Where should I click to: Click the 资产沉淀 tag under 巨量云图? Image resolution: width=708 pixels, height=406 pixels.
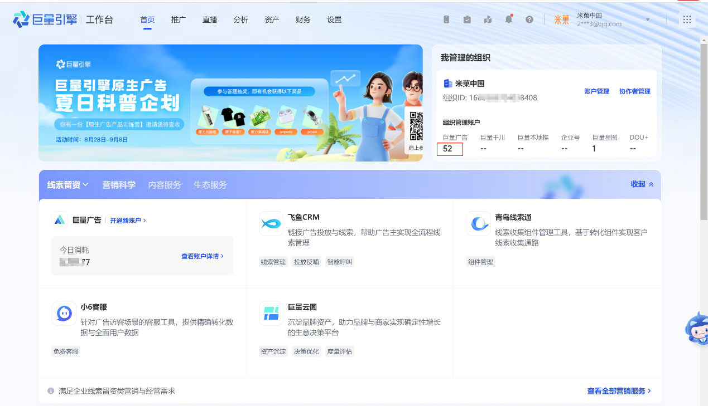click(x=273, y=351)
